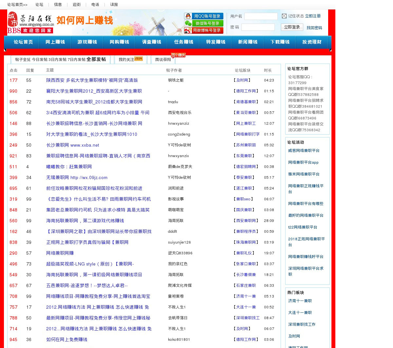Focus the 密码 input field

tap(258, 27)
